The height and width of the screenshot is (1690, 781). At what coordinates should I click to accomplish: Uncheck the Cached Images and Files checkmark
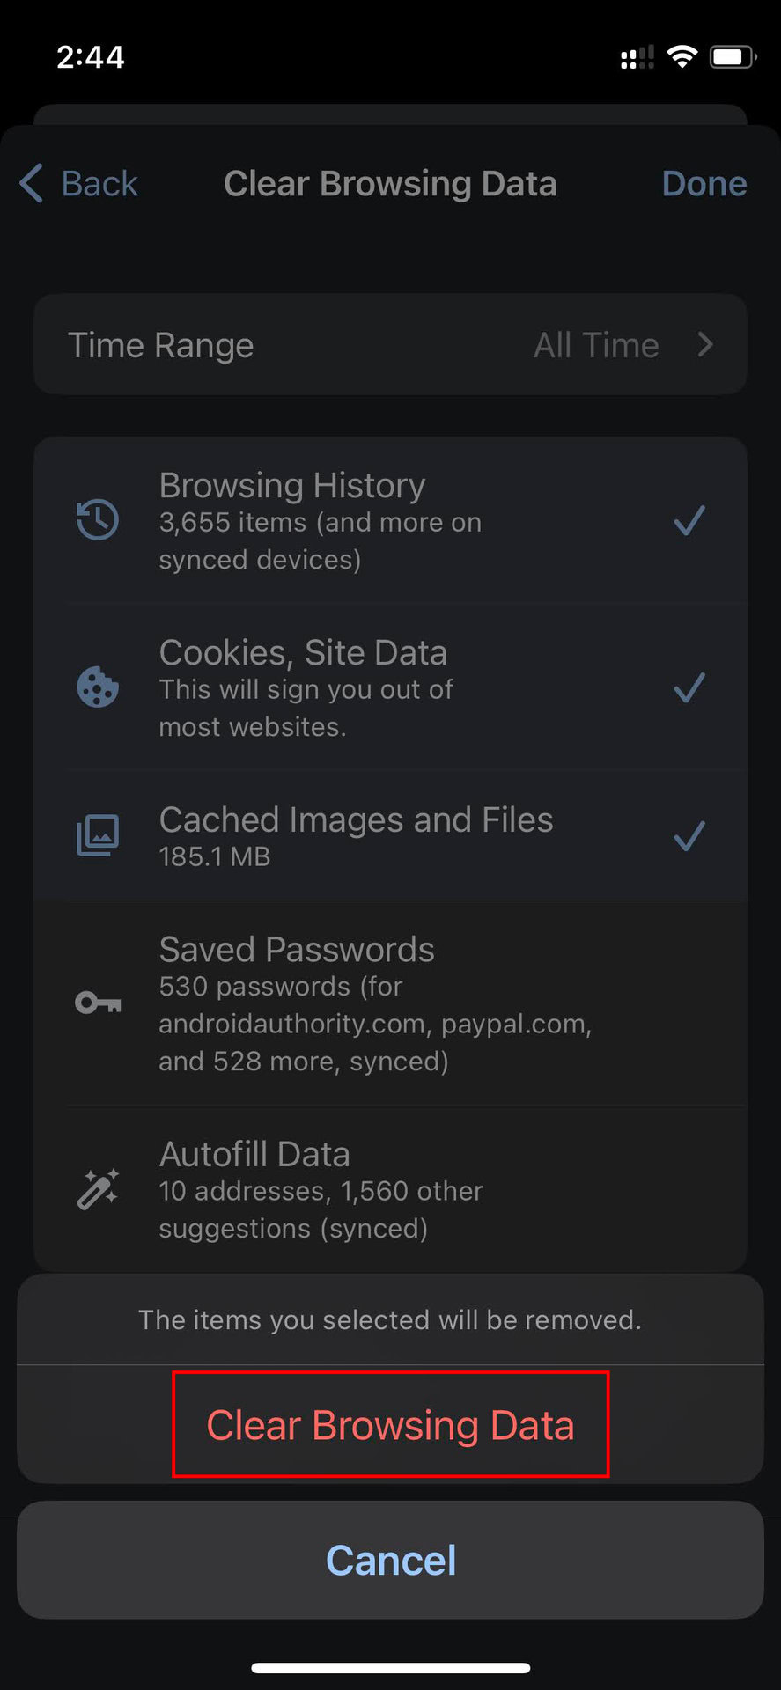[x=689, y=835]
